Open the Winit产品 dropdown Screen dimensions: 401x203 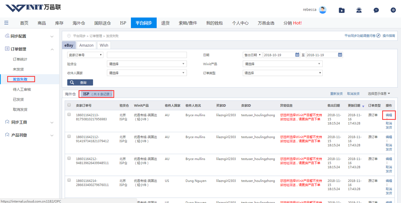[283, 64]
